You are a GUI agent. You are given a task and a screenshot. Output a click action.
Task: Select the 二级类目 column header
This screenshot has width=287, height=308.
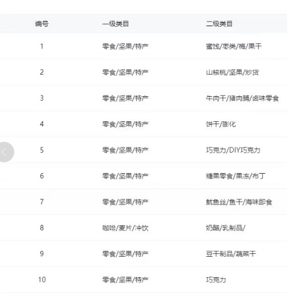(219, 24)
